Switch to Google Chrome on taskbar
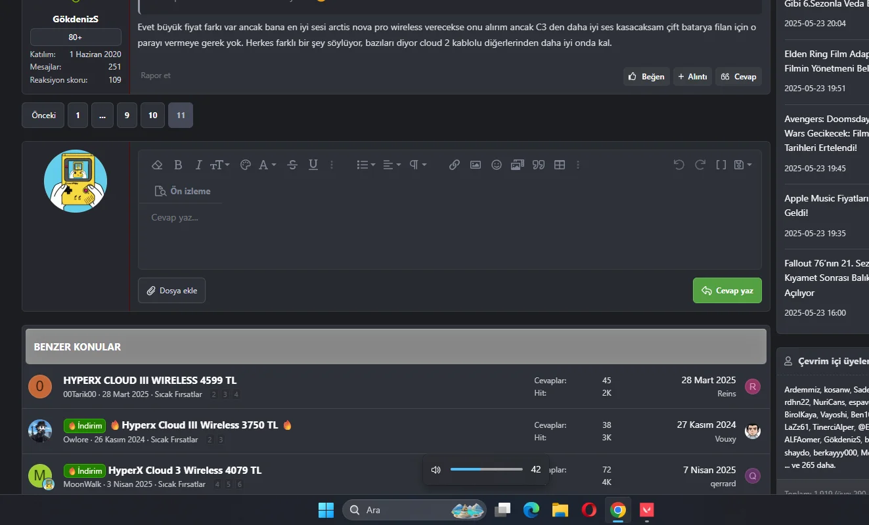Viewport: 869px width, 525px height. pyautogui.click(x=617, y=510)
